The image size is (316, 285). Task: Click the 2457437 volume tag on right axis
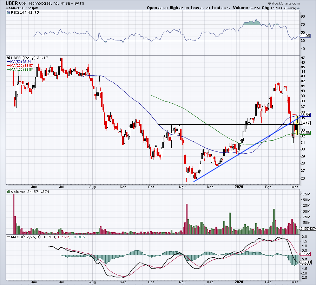tap(308, 228)
